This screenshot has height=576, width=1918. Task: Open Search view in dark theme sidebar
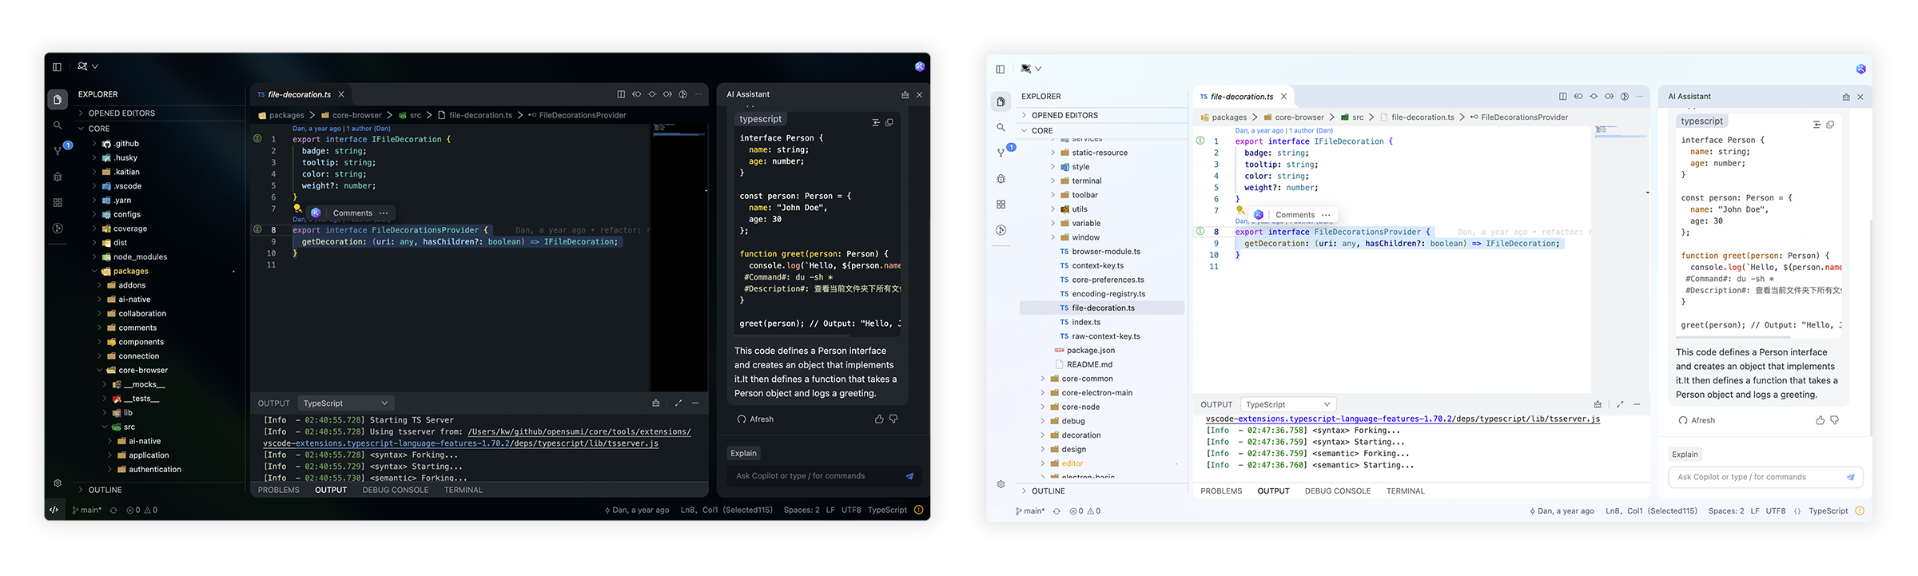58,125
